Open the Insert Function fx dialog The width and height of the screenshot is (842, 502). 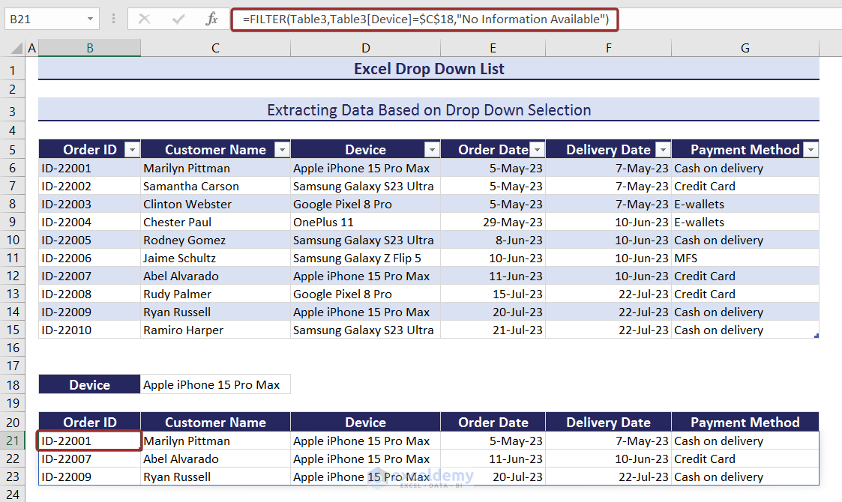pyautogui.click(x=211, y=19)
